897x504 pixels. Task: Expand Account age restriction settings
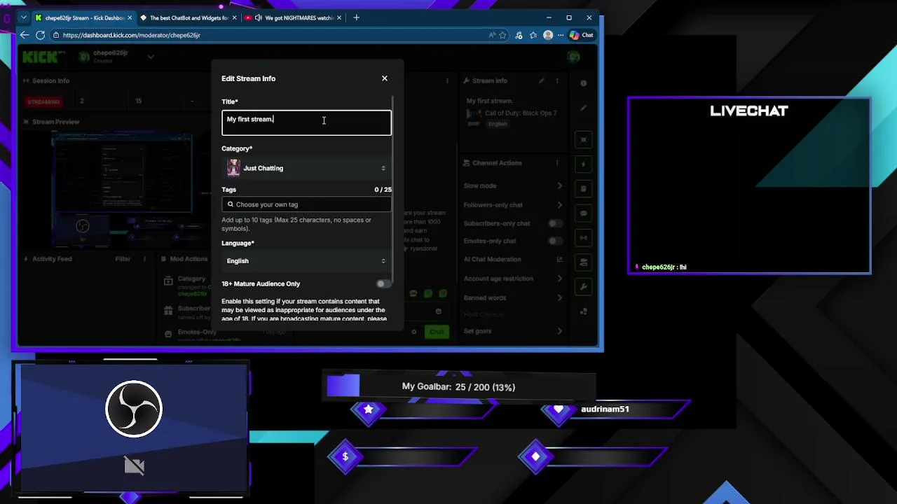click(x=560, y=279)
